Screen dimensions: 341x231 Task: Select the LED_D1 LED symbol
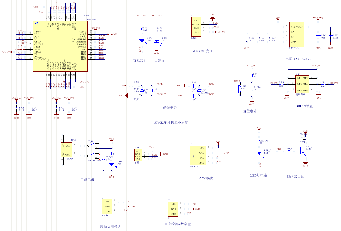click(x=259, y=153)
